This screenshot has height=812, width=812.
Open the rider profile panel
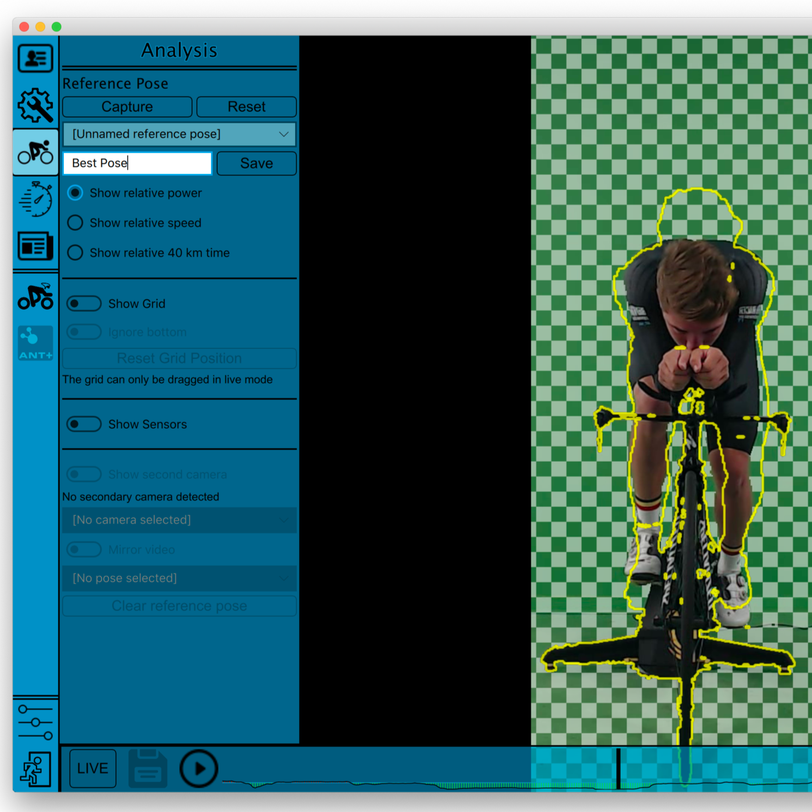(x=35, y=58)
